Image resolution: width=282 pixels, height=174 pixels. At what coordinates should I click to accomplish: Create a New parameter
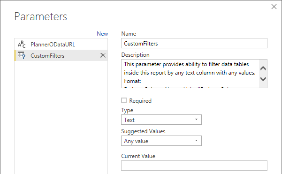[102, 34]
